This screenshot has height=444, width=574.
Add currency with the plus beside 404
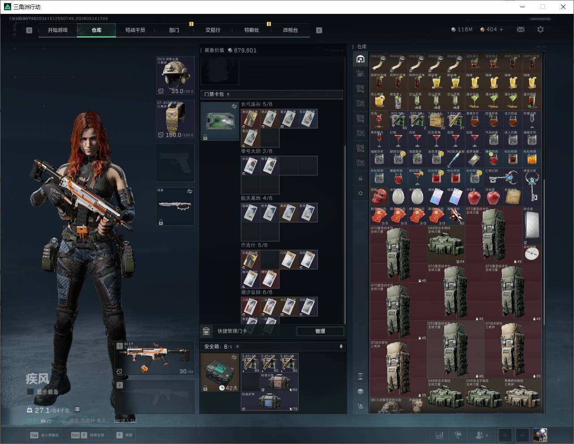501,30
